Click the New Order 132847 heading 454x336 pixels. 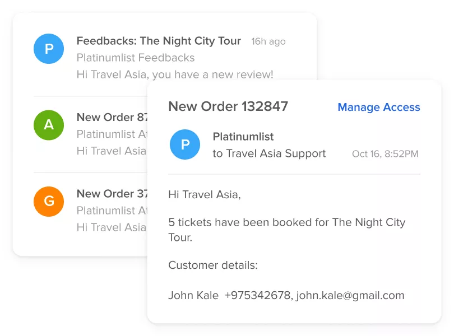tap(228, 106)
